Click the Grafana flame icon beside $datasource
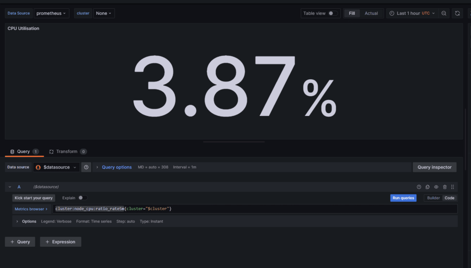Image resolution: width=471 pixels, height=268 pixels. tap(38, 167)
